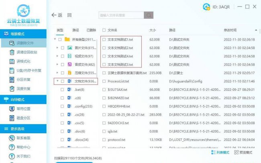Select file protocol.txt 13.10KB row
This screenshot has width=261, height=163.
pyautogui.click(x=178, y=140)
